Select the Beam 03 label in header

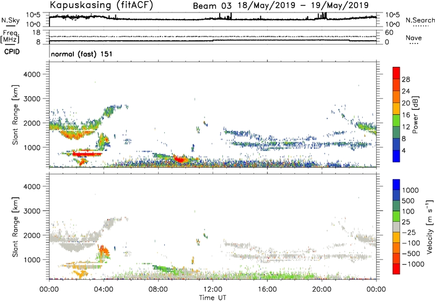pos(212,6)
